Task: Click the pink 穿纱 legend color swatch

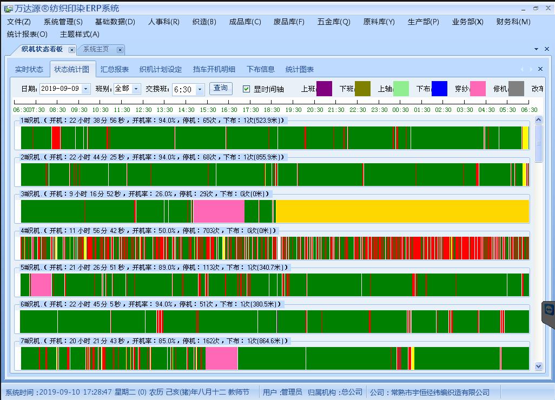Action: [478, 89]
